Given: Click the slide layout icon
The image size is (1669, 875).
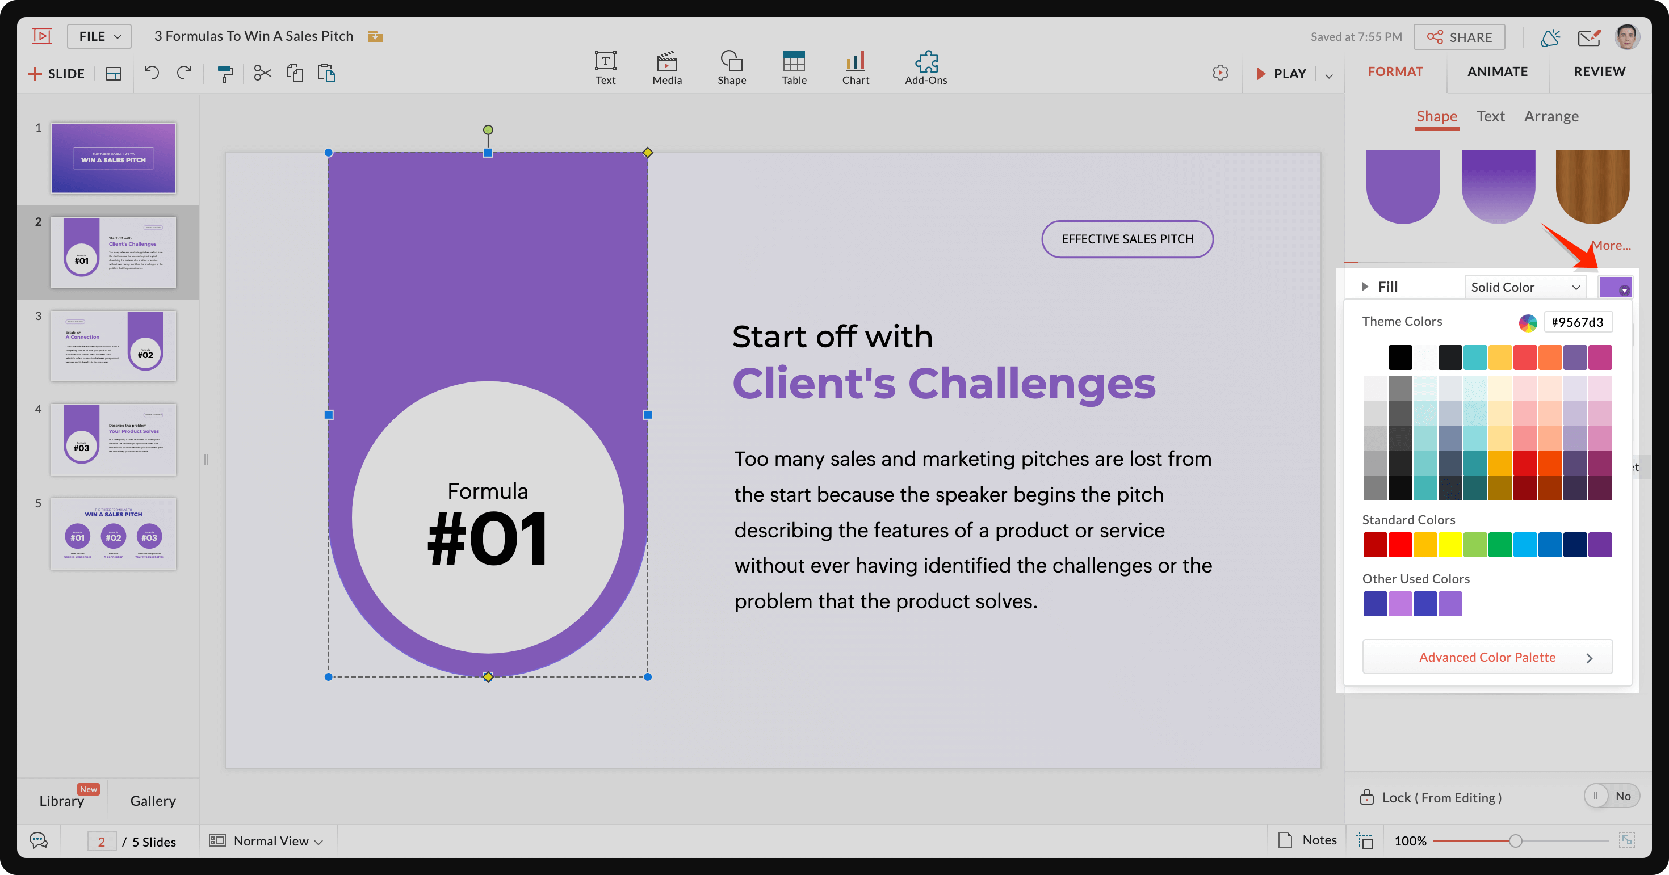Looking at the screenshot, I should click(x=114, y=74).
